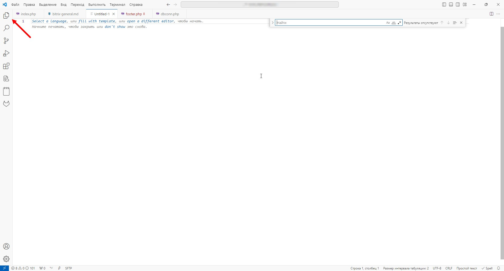
Task: Switch to the bitrix-general.md tab
Action: [x=65, y=14]
